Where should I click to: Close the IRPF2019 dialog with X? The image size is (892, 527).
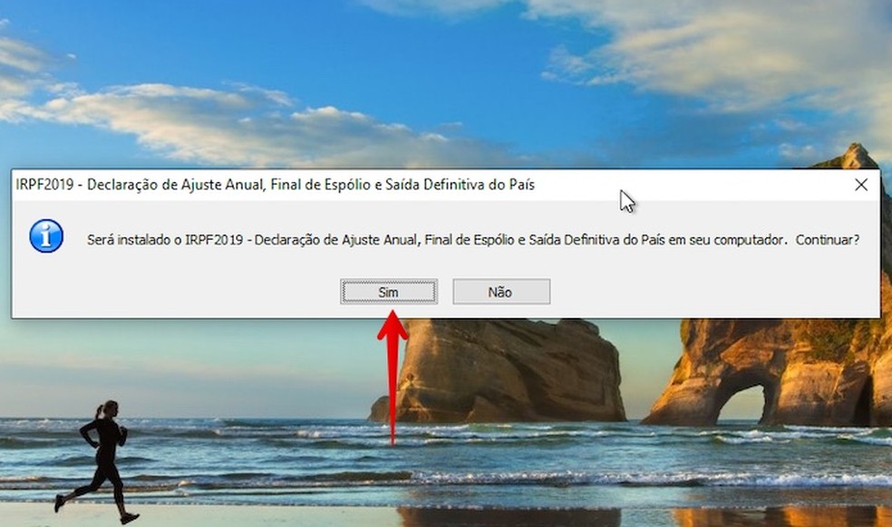click(861, 185)
